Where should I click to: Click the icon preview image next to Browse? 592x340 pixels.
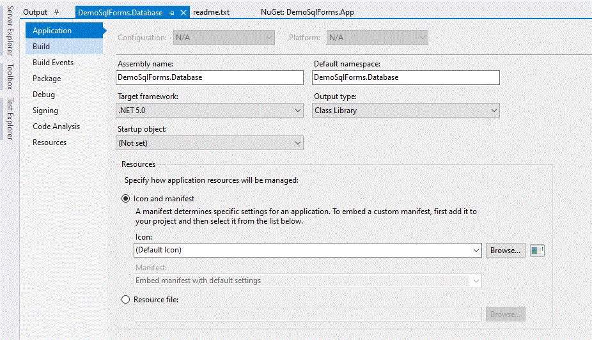tap(537, 251)
